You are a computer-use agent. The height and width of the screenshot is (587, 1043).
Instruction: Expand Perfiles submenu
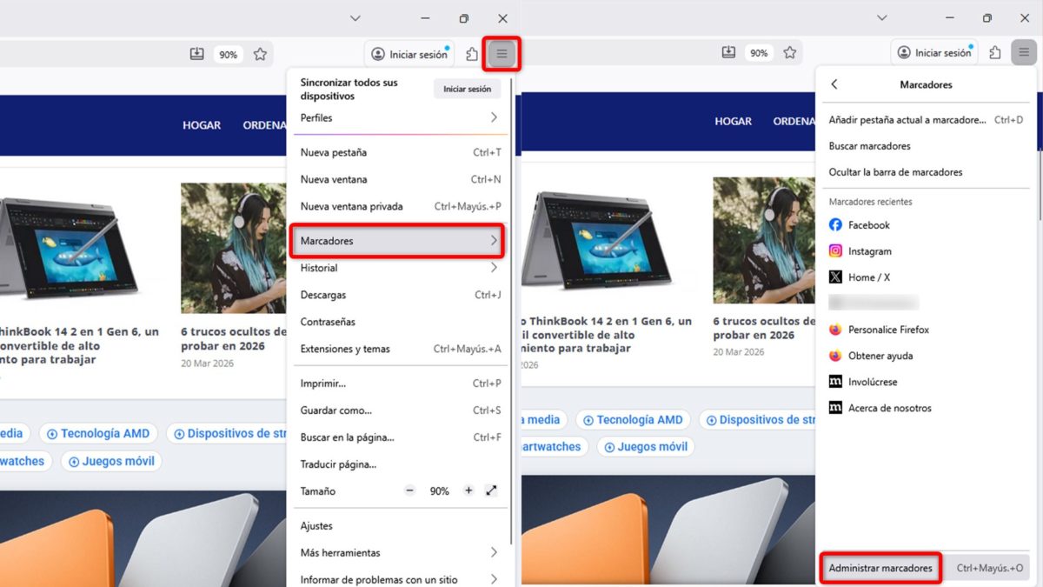pos(400,117)
